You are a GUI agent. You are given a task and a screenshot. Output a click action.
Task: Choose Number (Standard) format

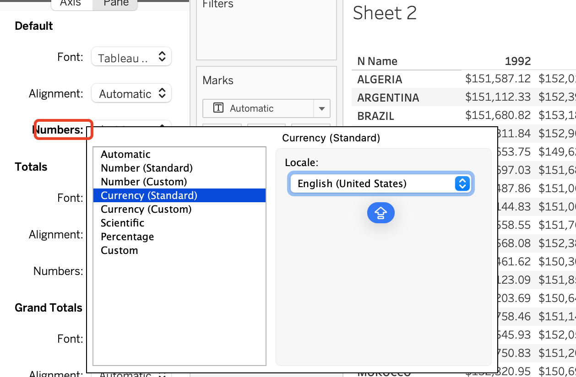(147, 168)
